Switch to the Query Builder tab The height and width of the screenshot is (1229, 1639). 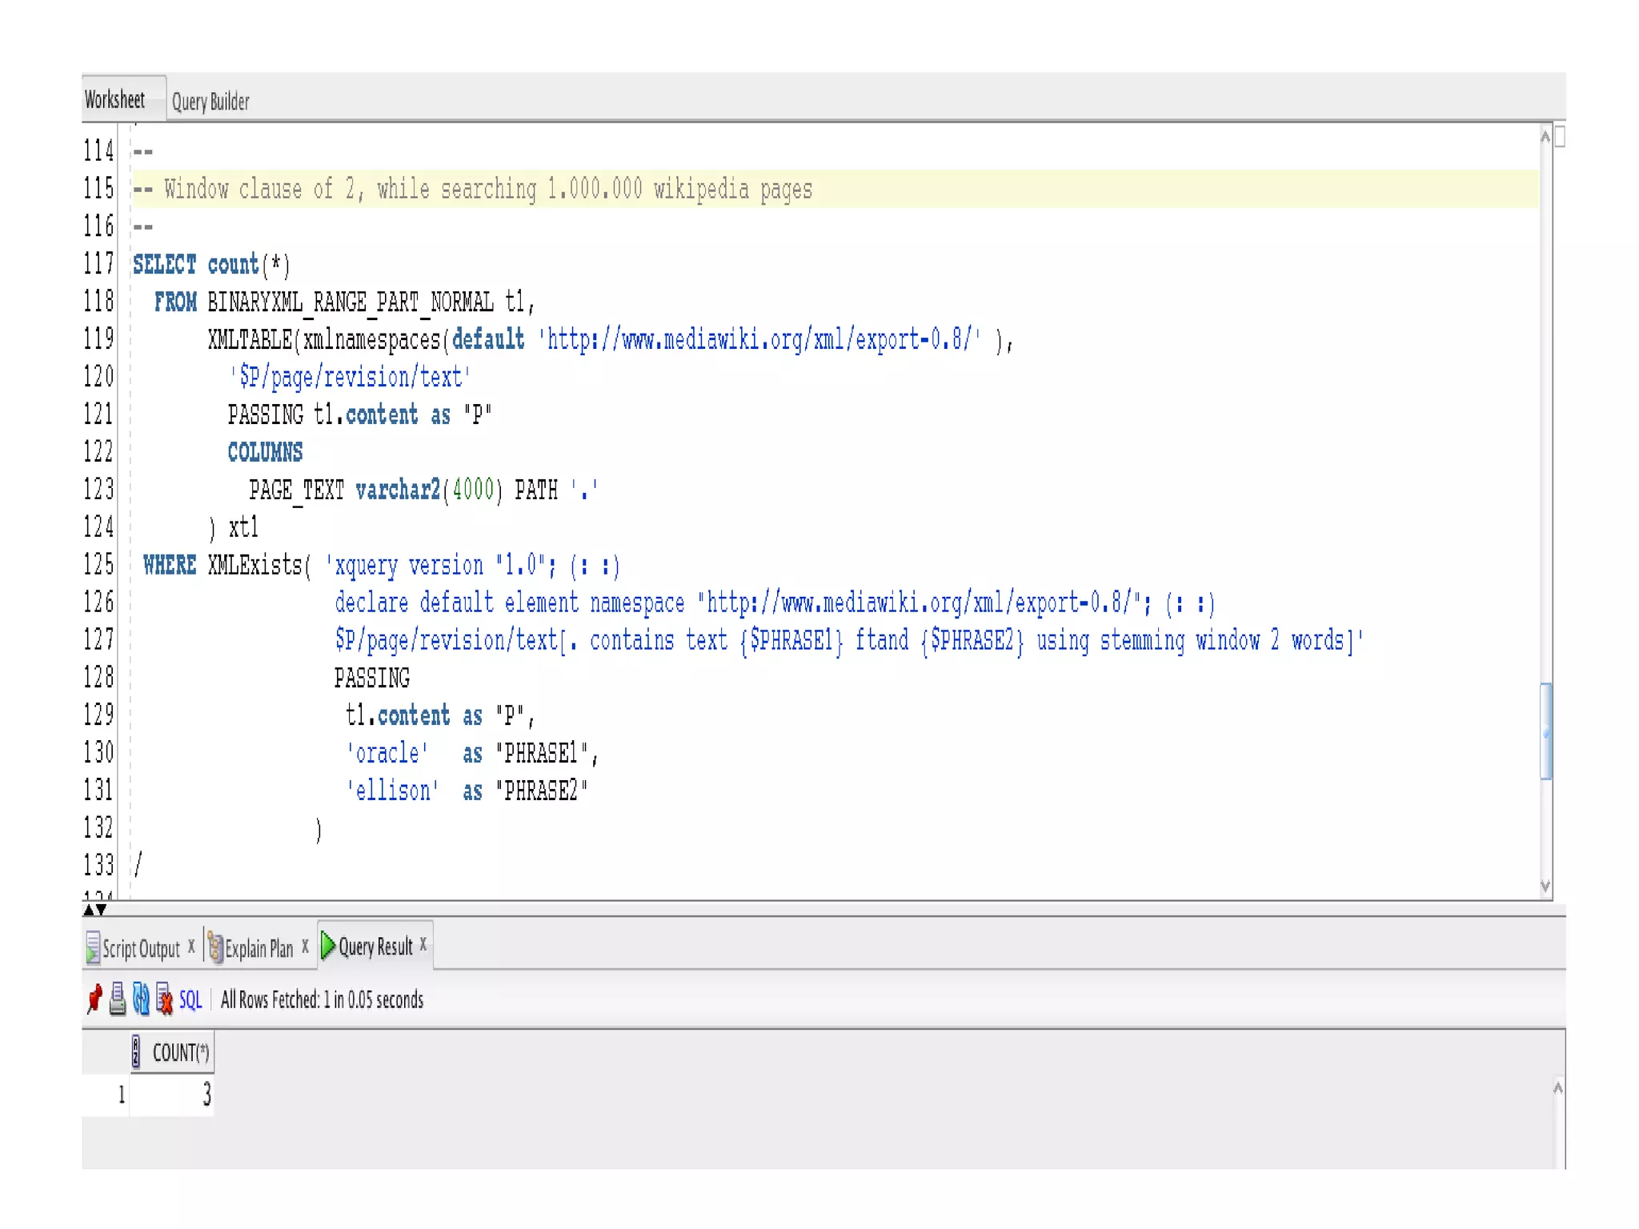coord(210,102)
